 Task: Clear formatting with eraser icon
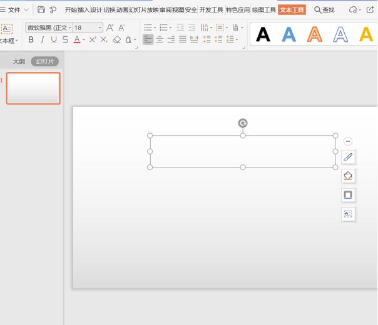[x=116, y=40]
